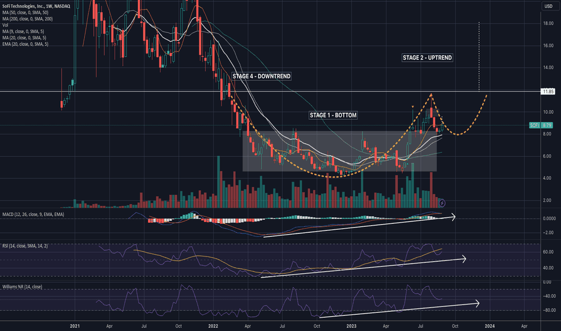Select the STAGE 4 - DOWNTREND text label
Image resolution: width=561 pixels, height=331 pixels.
261,76
